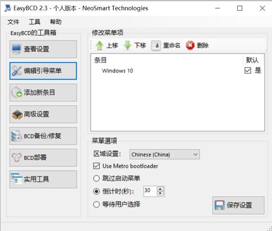
Task: Click the BCD部署 button
Action: (43, 157)
